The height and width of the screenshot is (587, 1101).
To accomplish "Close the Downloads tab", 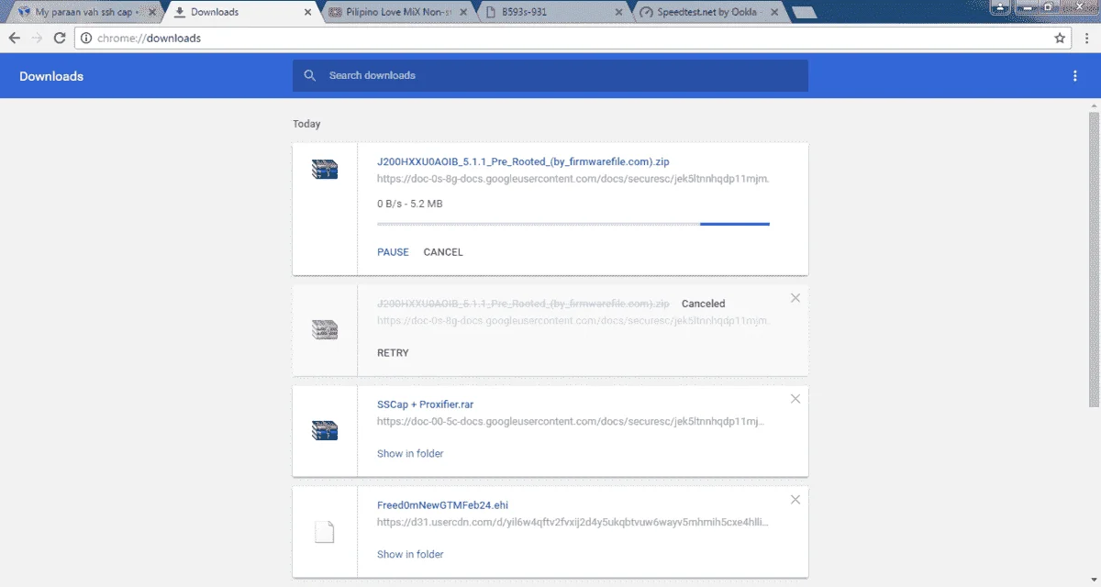I will [306, 13].
